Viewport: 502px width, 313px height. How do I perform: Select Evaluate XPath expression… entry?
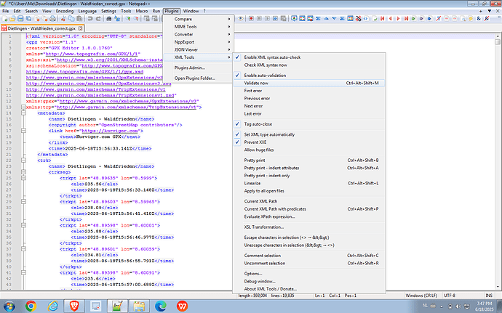coord(309,216)
